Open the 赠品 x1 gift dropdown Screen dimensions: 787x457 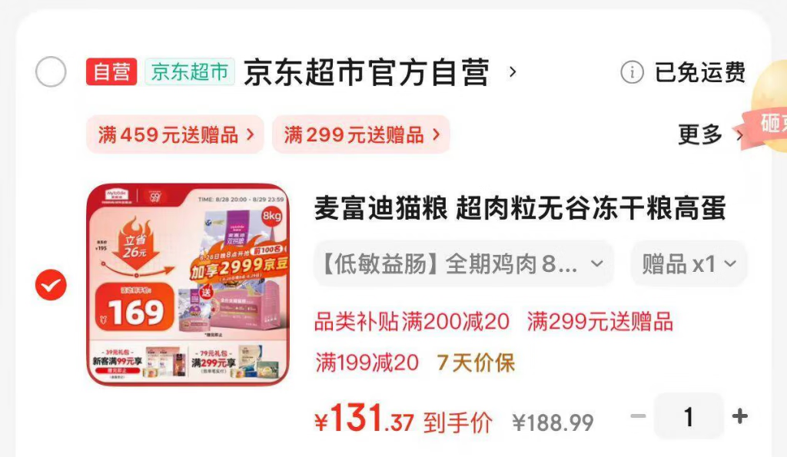tap(689, 264)
